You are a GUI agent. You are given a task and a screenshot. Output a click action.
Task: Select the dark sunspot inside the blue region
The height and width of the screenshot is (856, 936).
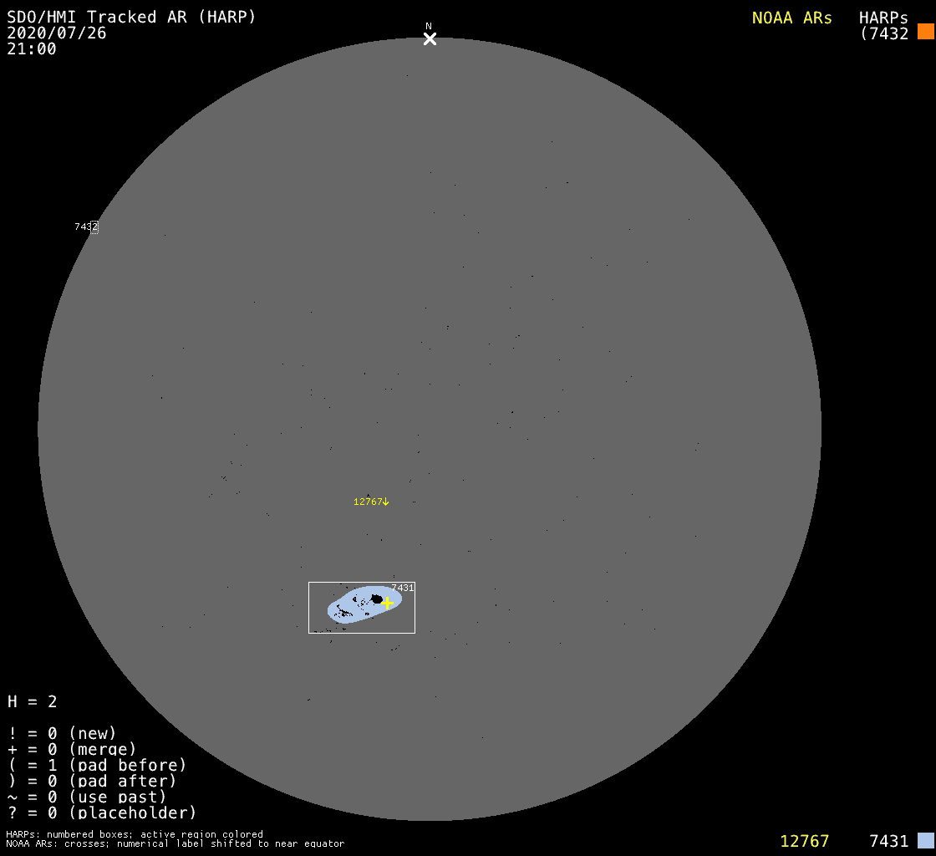[377, 599]
